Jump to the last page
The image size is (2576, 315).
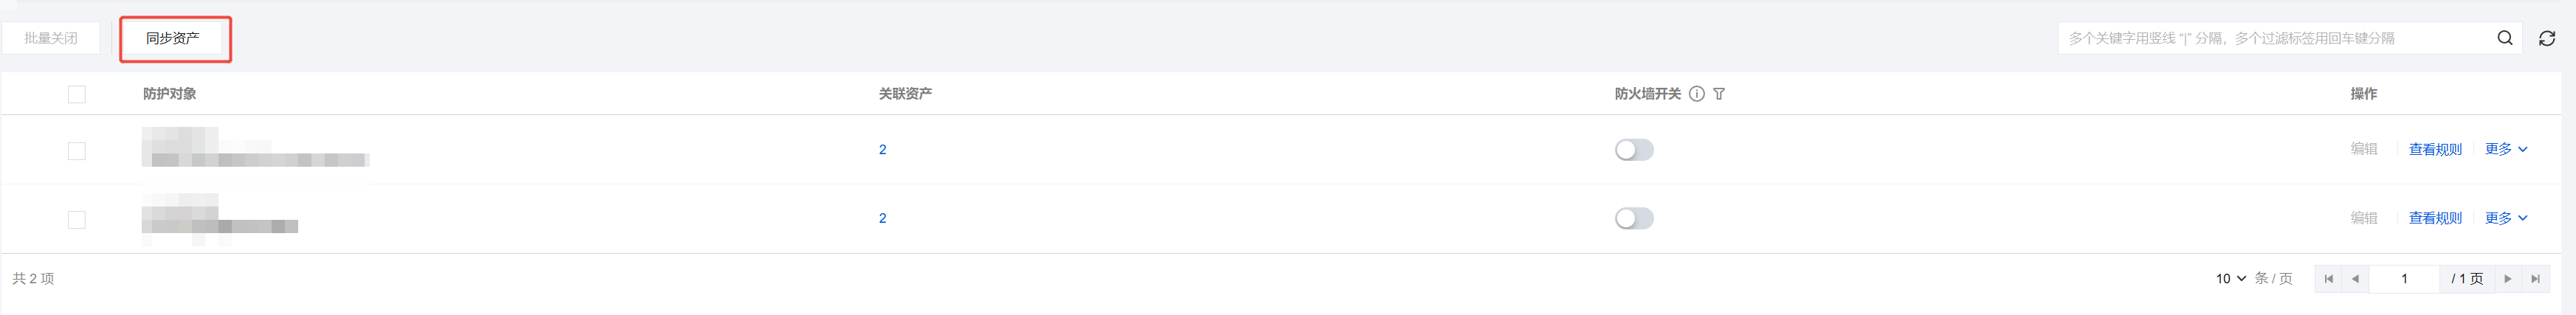click(2535, 279)
